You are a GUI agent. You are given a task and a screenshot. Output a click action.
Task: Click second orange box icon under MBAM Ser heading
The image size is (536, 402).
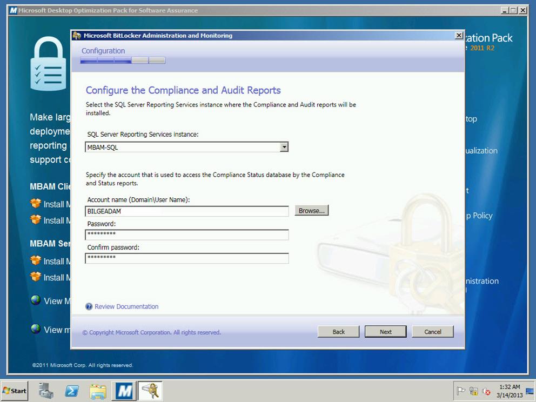(x=36, y=277)
